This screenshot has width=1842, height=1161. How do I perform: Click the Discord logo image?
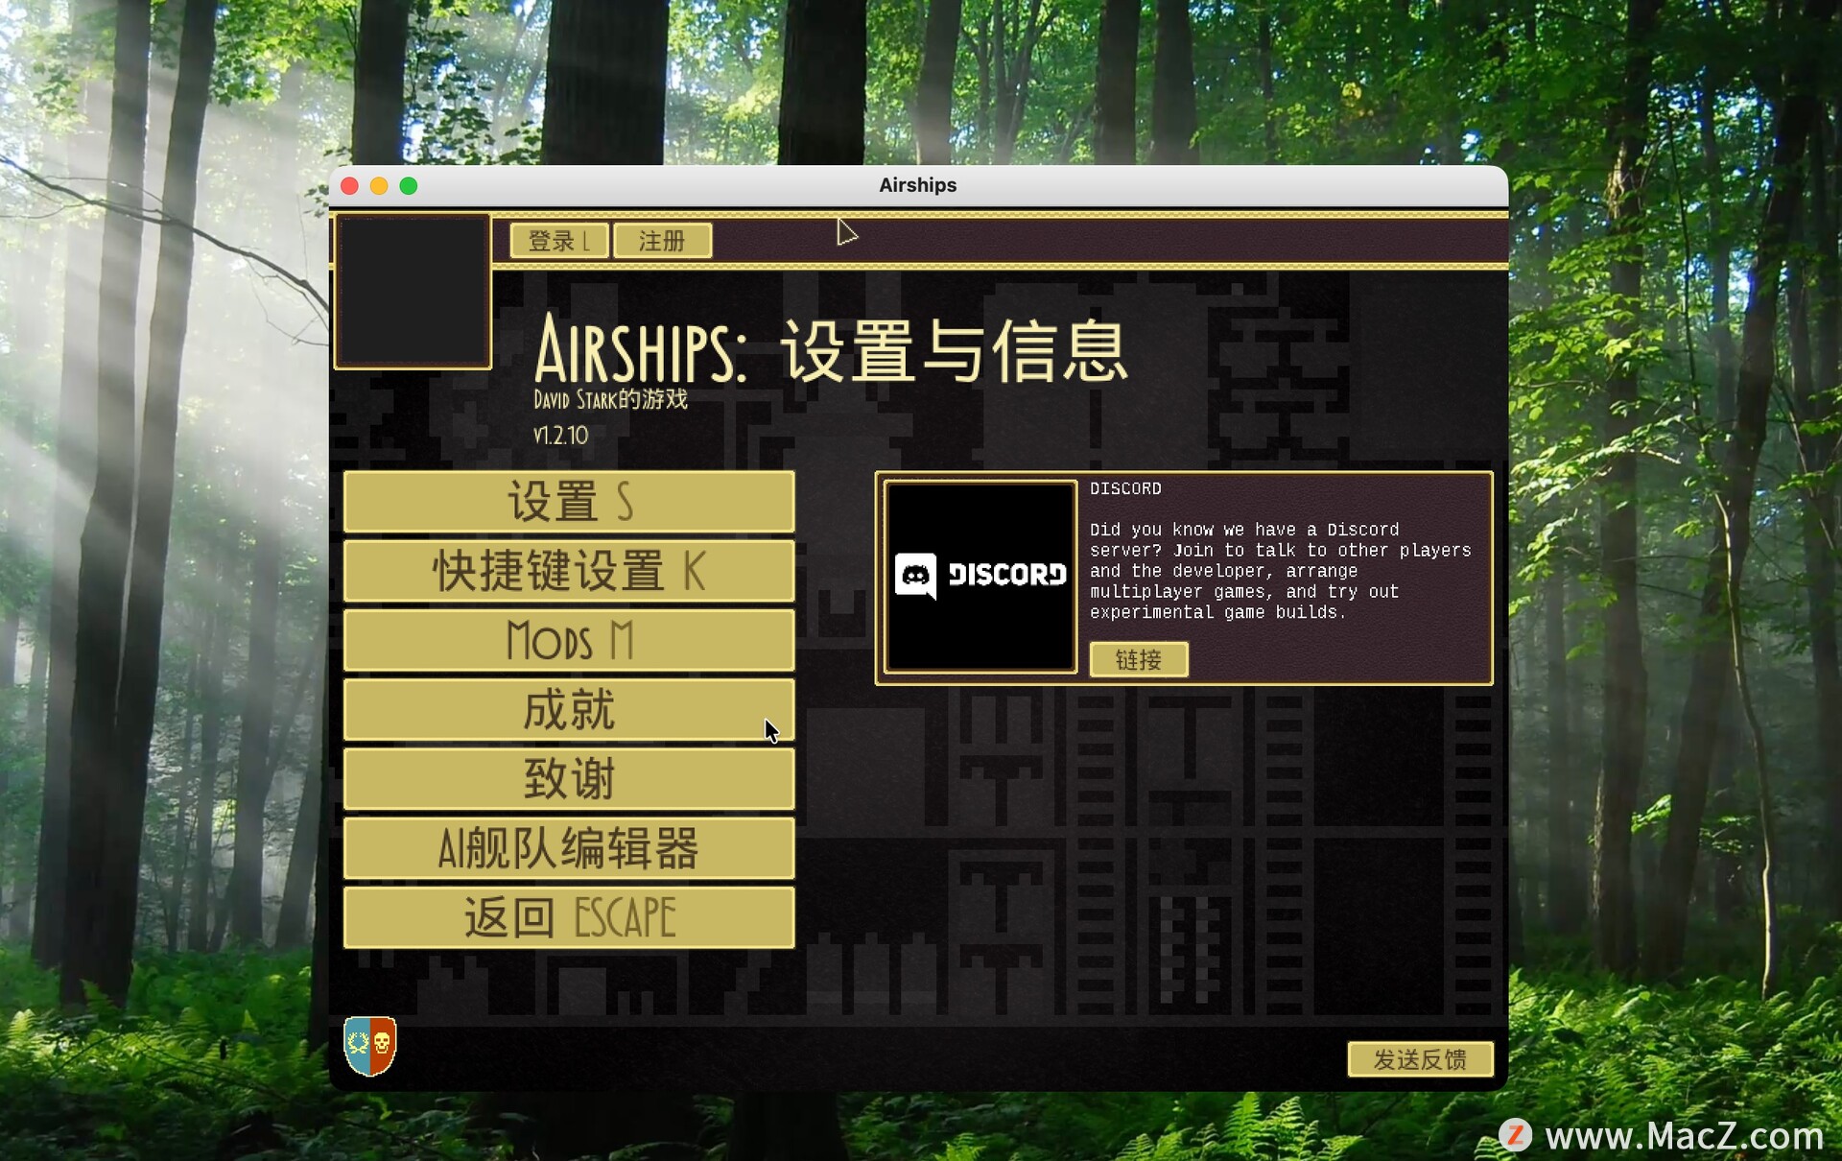coord(980,576)
